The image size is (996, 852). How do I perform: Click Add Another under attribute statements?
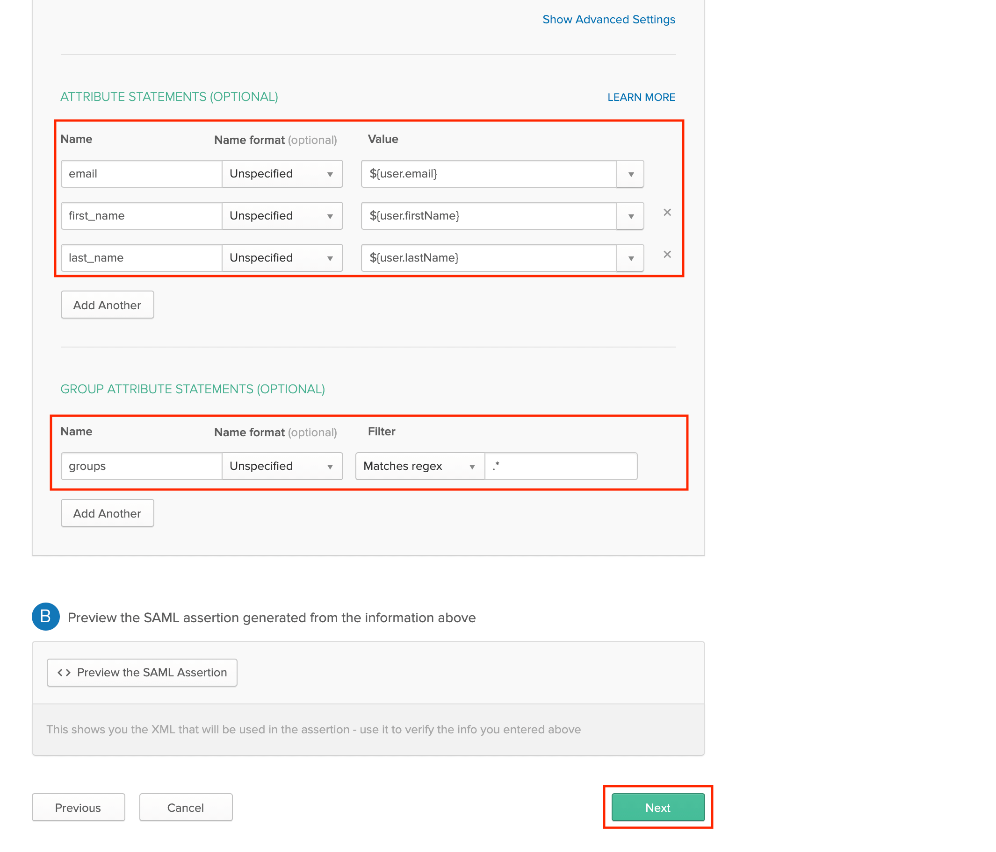107,305
